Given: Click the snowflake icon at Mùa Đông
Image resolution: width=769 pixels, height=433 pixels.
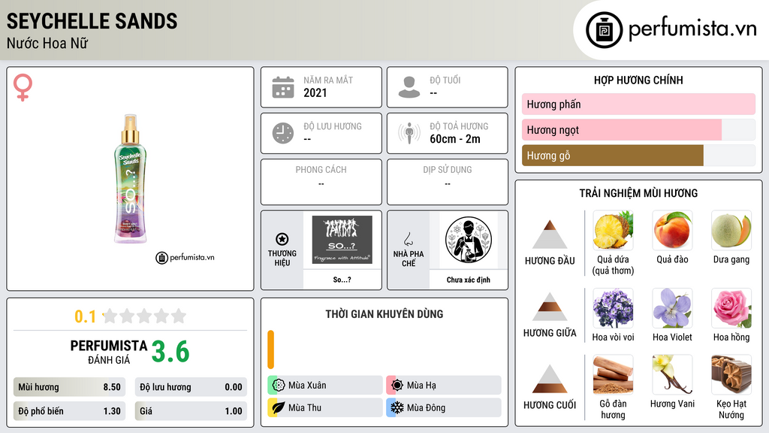Looking at the screenshot, I should click(x=397, y=408).
